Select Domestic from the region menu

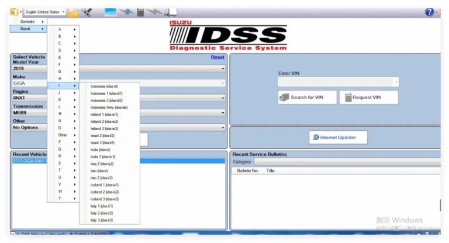(x=28, y=22)
